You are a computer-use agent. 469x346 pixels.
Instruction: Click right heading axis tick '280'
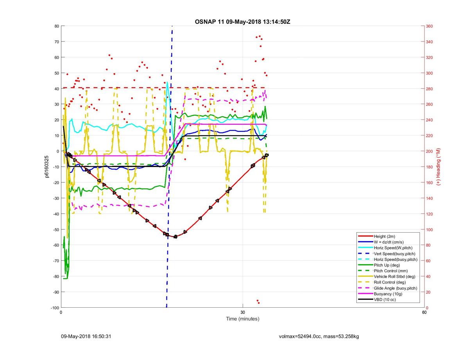pyautogui.click(x=430, y=89)
